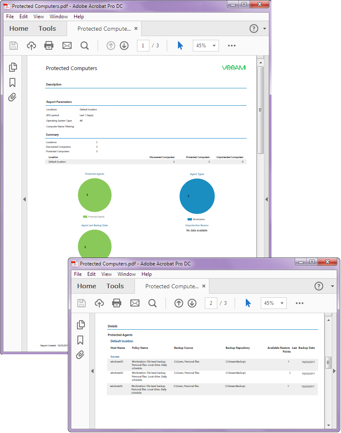This screenshot has width=341, height=433.
Task: Go to previous page in front window
Action: pos(178,303)
